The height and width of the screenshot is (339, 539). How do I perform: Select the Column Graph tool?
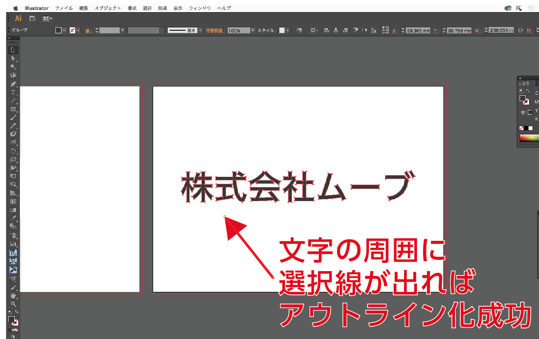[13, 244]
